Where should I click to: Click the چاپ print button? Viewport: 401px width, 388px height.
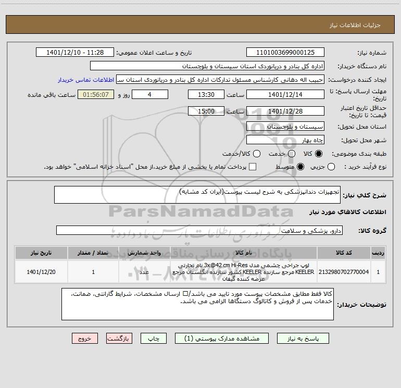[154, 339]
